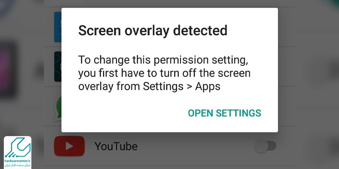Viewport: 339px width, 169px height.
Task: Tap the blue app icon behind dialog
Action: pyautogui.click(x=58, y=27)
